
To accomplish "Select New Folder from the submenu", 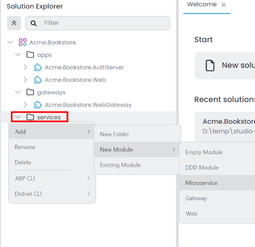I will pos(137,134).
